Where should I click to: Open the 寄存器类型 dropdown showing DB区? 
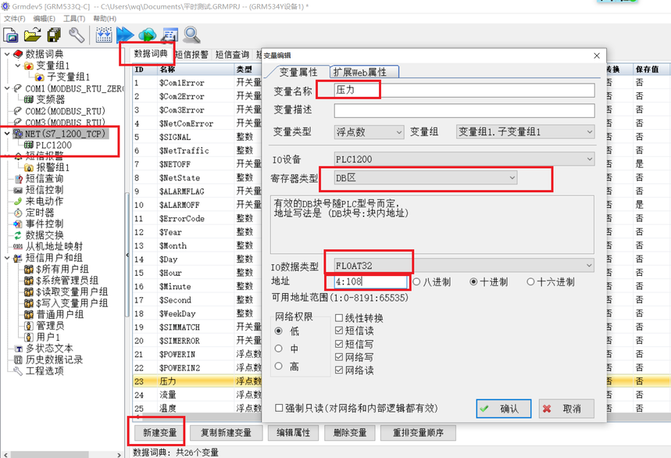click(x=426, y=177)
